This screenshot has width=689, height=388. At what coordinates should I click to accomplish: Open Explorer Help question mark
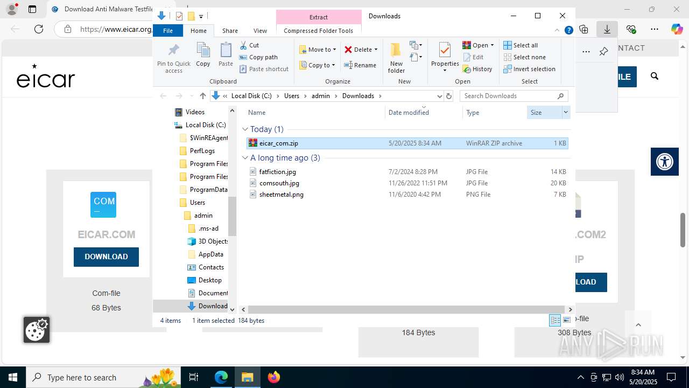pos(568,31)
